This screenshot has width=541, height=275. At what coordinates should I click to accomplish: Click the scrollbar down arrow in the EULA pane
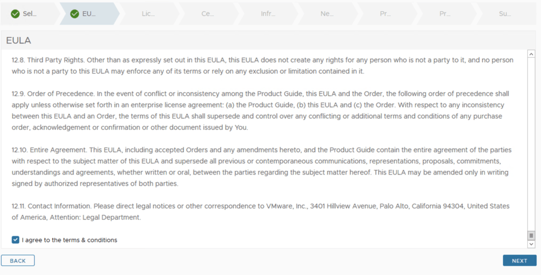click(531, 244)
